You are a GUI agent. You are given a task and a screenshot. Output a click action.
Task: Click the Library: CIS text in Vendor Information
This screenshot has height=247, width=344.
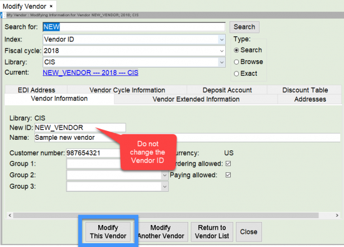pos(28,118)
